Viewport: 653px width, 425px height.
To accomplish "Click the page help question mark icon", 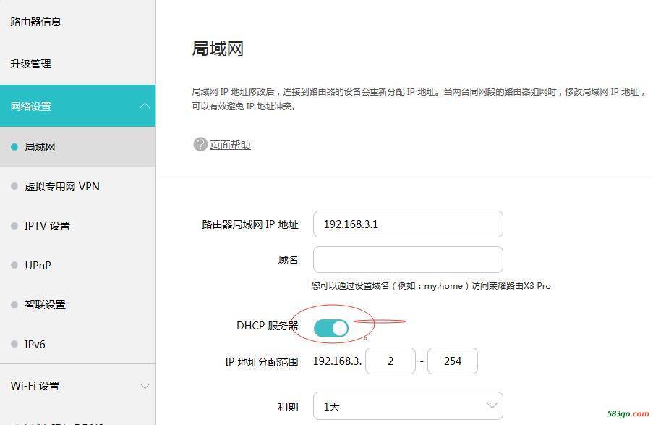I will pos(200,144).
